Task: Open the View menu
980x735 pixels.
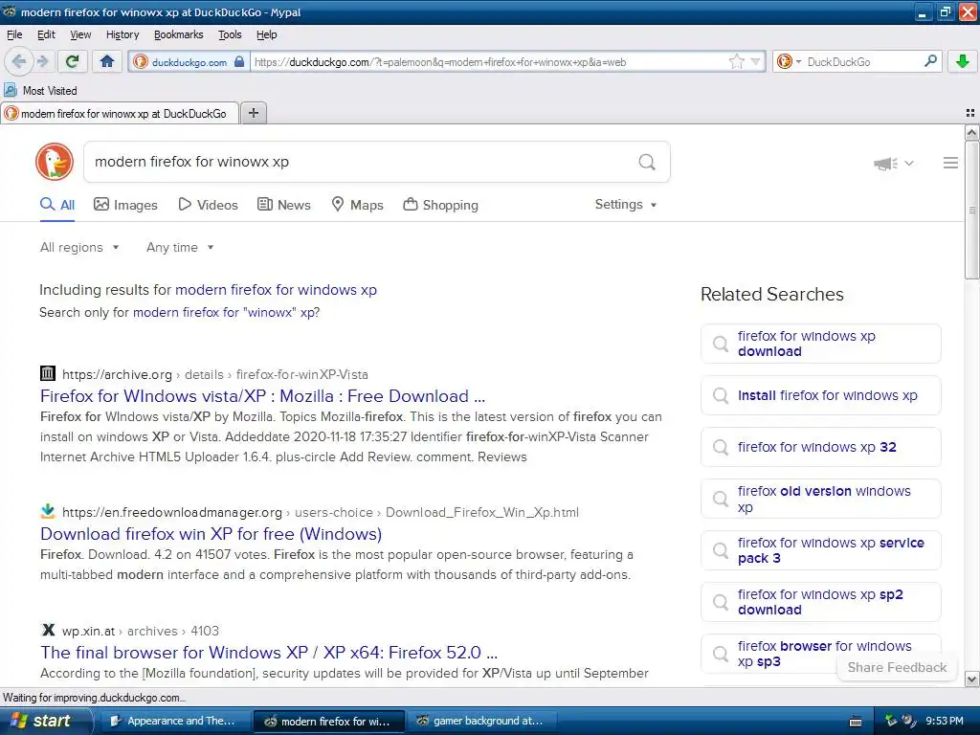Action: pyautogui.click(x=80, y=34)
